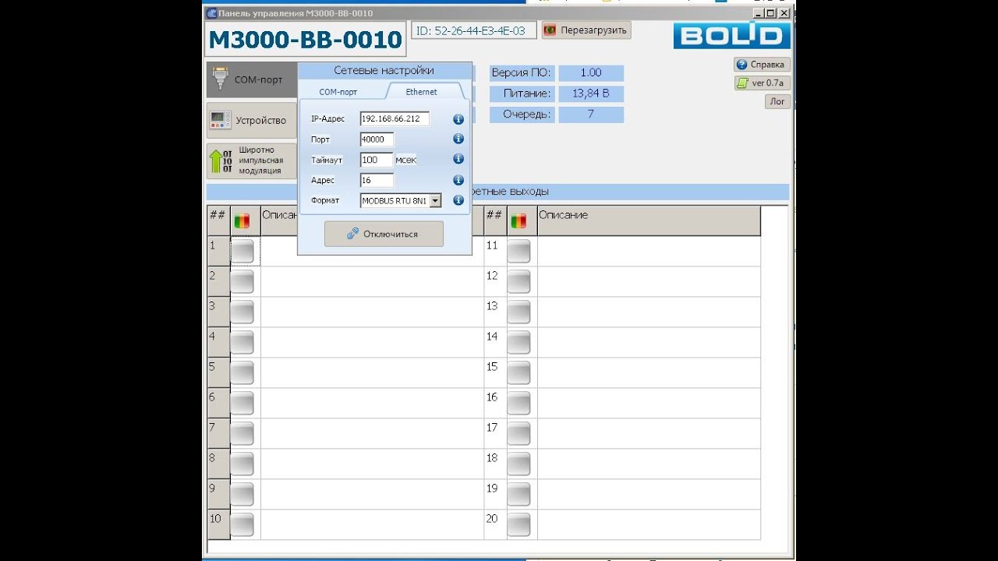
Task: Toggle discrete output 7
Action: [242, 433]
